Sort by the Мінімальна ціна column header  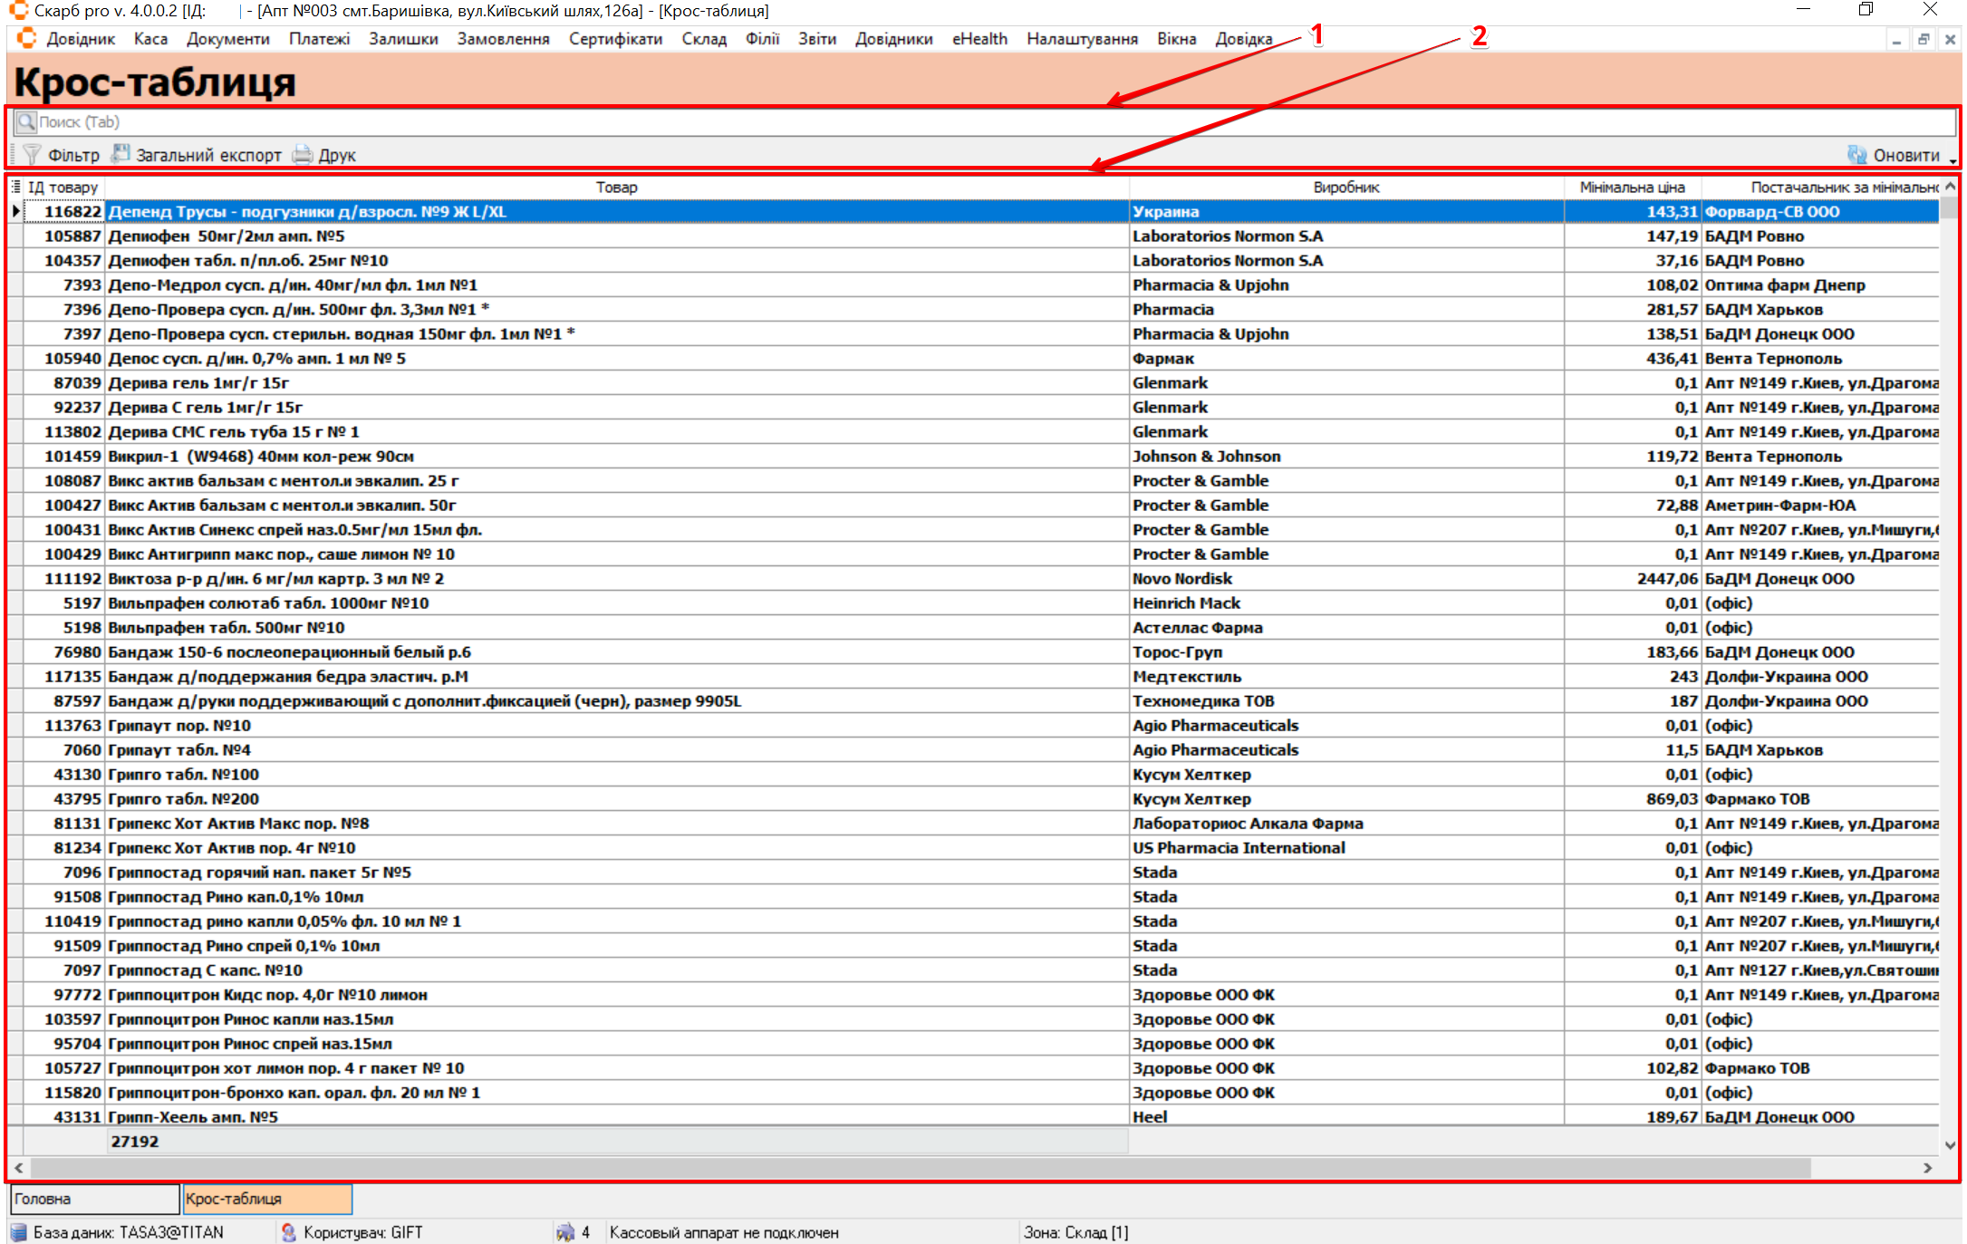(1632, 187)
